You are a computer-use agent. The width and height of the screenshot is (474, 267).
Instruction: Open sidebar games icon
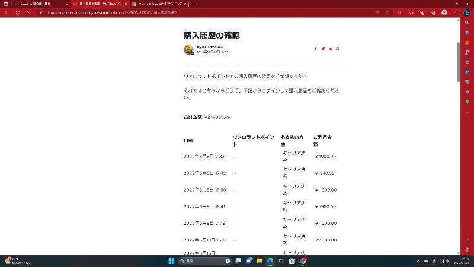point(467,52)
